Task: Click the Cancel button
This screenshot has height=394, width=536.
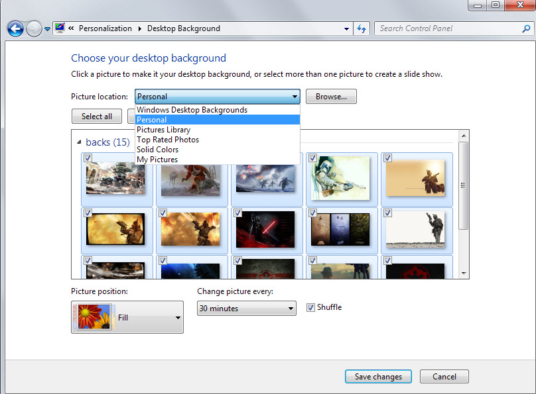Action: coord(444,377)
